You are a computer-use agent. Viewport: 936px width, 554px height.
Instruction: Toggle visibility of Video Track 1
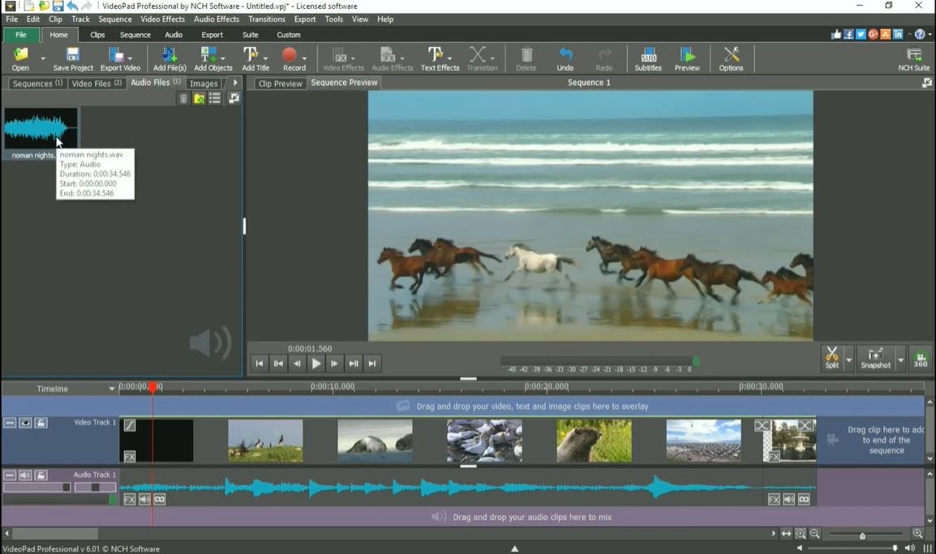pyautogui.click(x=25, y=422)
